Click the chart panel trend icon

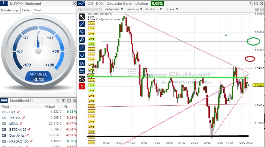click(82, 3)
